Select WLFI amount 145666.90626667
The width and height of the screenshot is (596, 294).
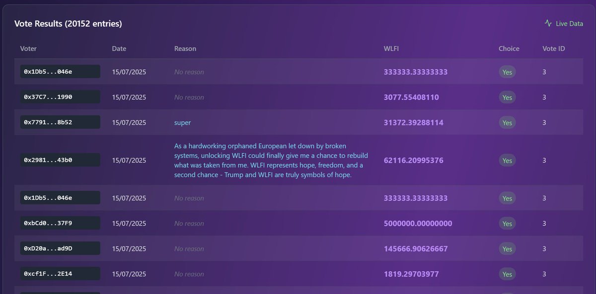pos(416,249)
